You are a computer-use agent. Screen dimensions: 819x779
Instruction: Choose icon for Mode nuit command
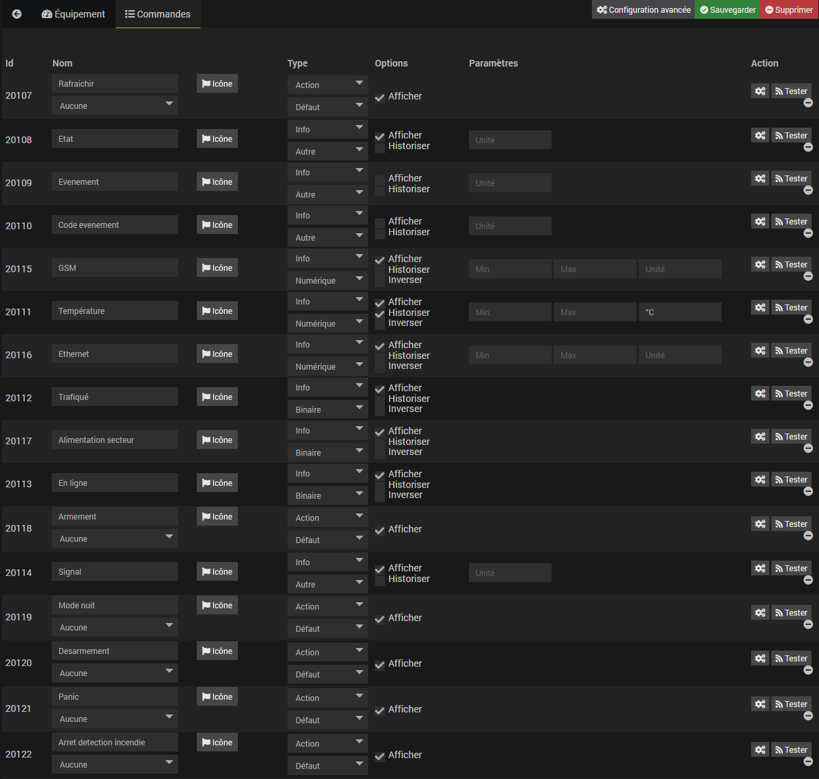tap(217, 605)
